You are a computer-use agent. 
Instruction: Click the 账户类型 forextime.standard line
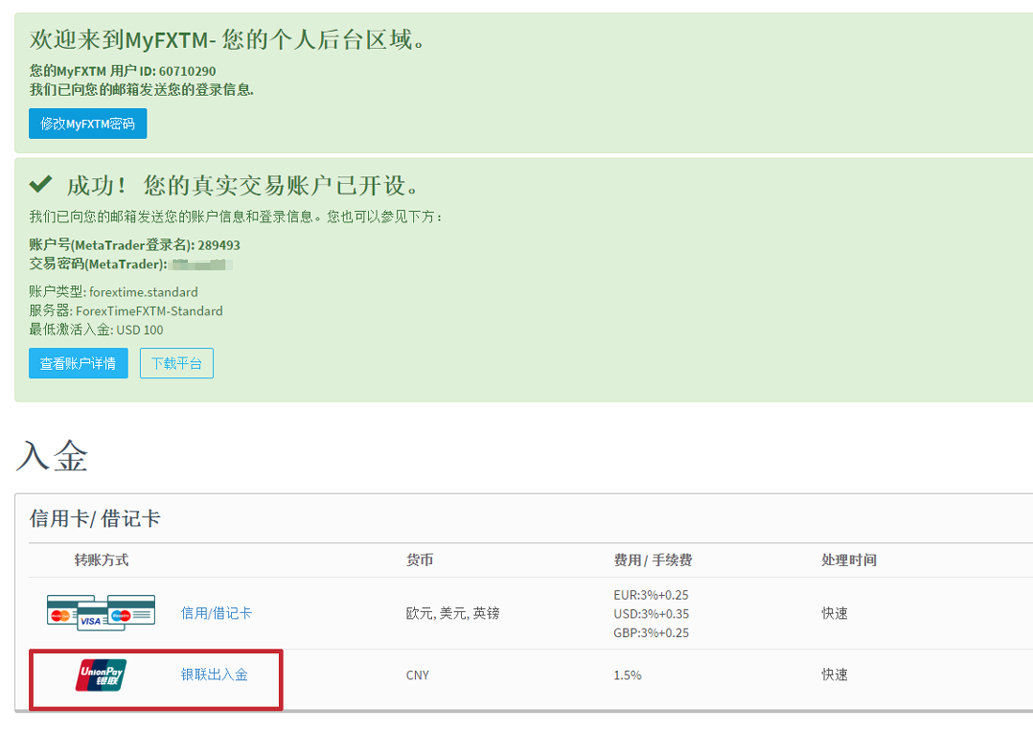pyautogui.click(x=114, y=292)
